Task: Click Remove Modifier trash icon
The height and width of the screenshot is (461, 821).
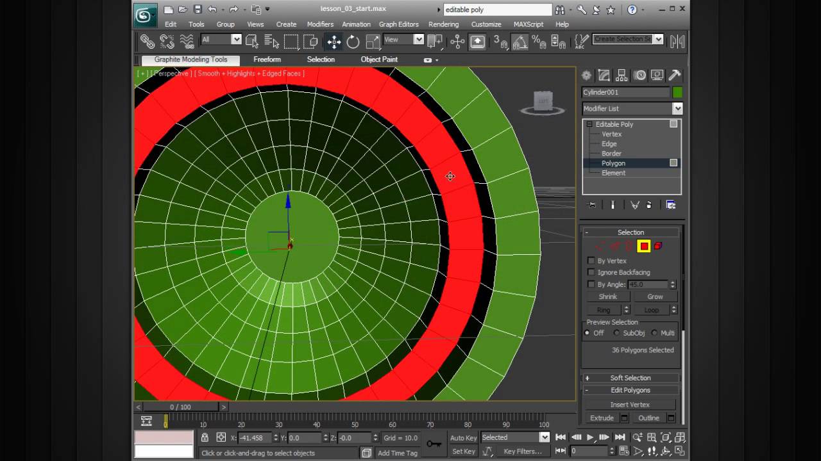Action: 649,205
